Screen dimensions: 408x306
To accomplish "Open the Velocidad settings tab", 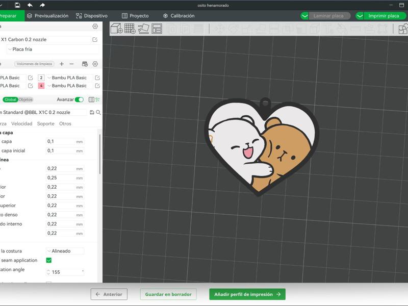I will pyautogui.click(x=22, y=124).
